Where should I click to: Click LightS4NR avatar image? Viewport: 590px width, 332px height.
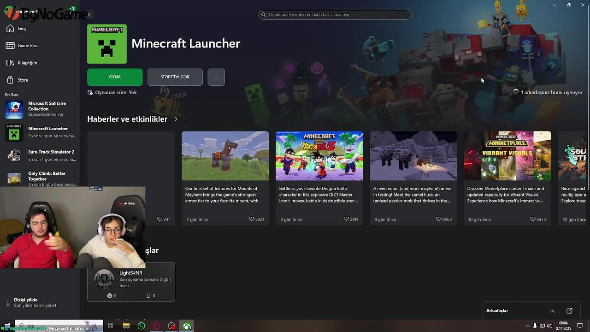pyautogui.click(x=104, y=279)
